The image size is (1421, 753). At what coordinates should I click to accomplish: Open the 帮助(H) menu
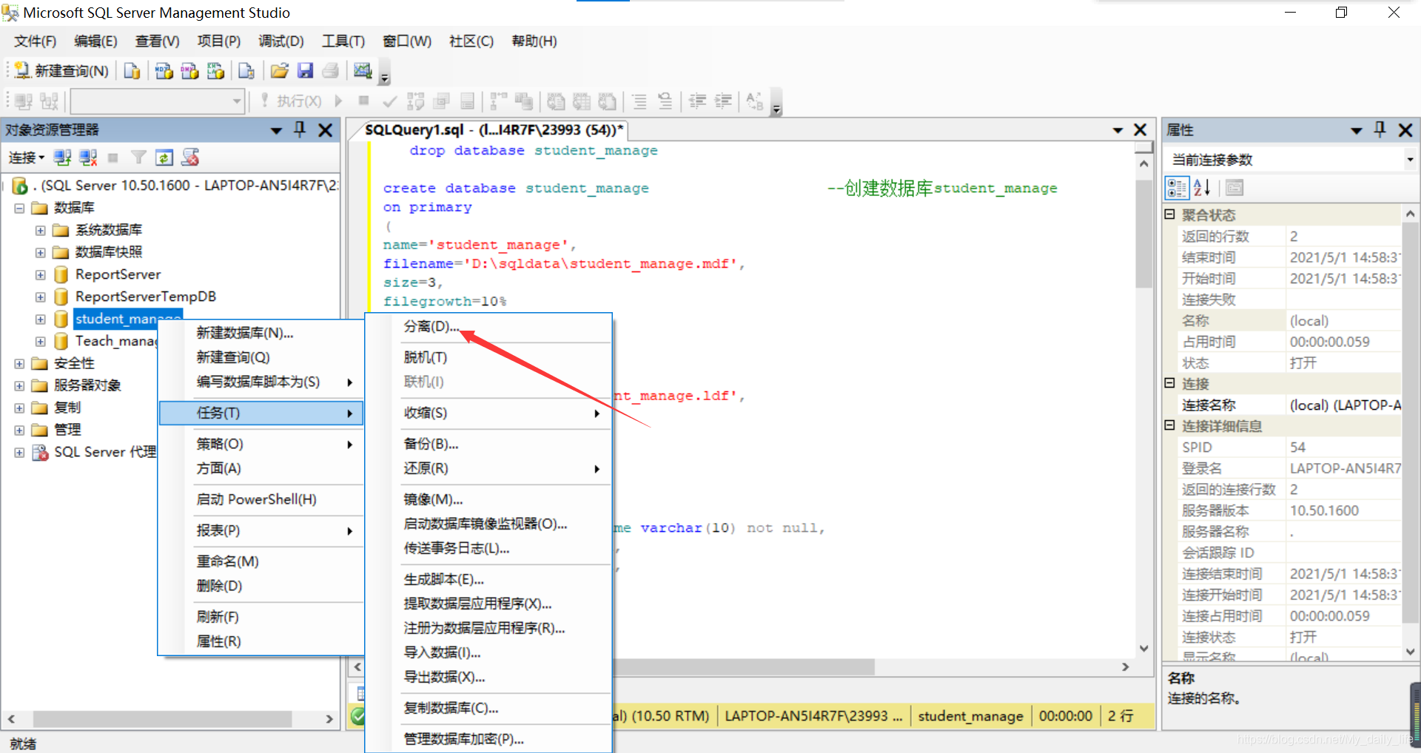(x=534, y=41)
